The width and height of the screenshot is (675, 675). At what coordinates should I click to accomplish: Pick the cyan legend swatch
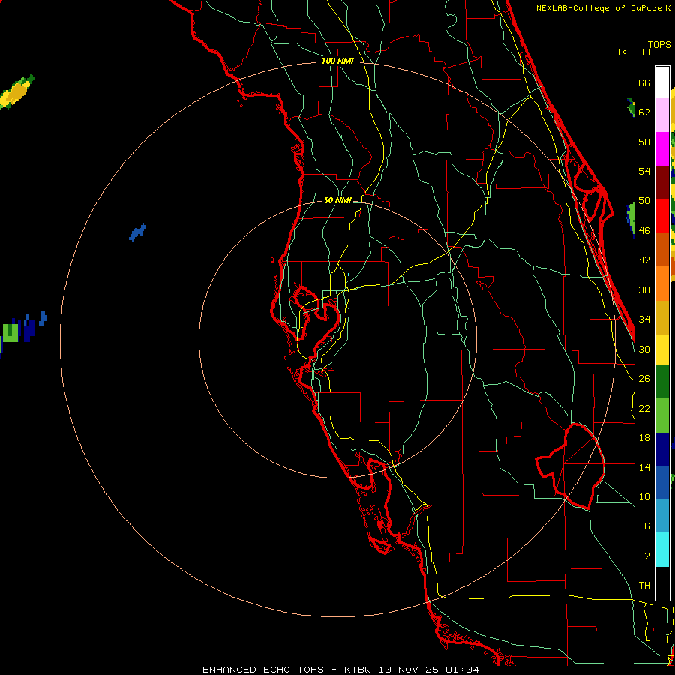pos(662,550)
